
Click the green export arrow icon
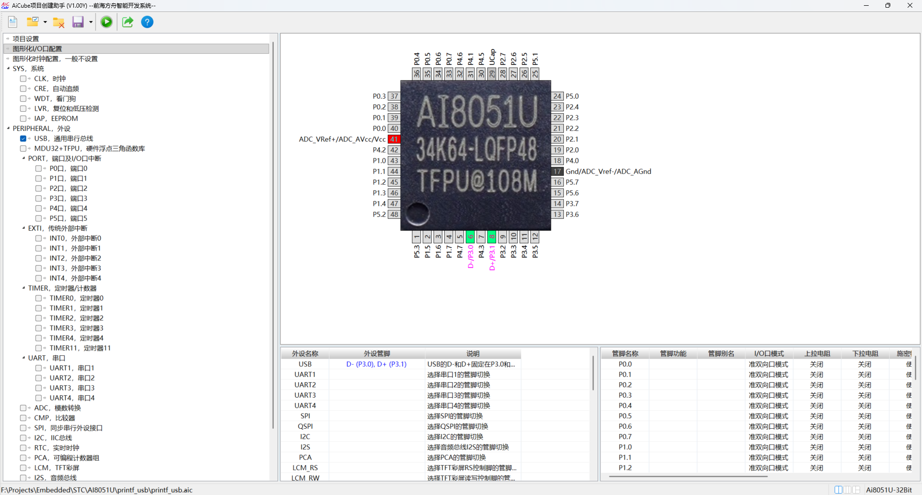(x=127, y=22)
